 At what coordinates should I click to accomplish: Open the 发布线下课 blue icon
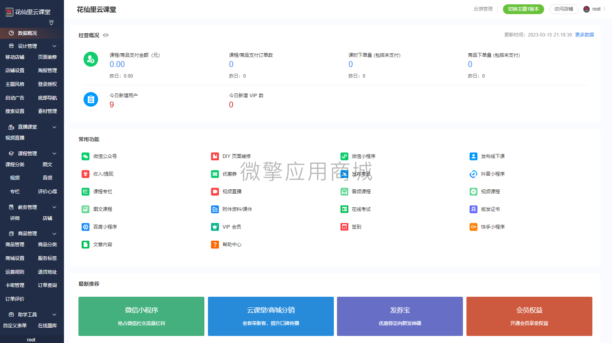click(474, 156)
